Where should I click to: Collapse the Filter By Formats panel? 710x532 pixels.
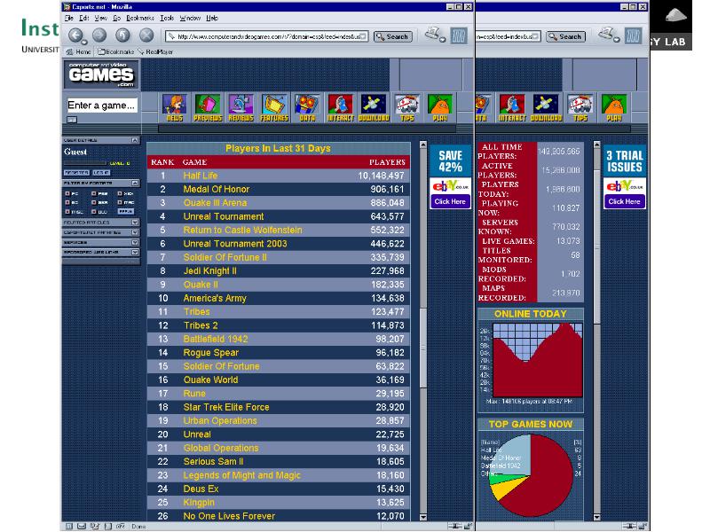pos(135,183)
